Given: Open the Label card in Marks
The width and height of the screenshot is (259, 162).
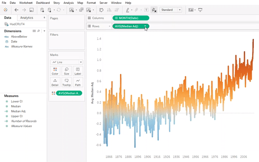Looking at the screenshot, I should pyautogui.click(x=78, y=71).
